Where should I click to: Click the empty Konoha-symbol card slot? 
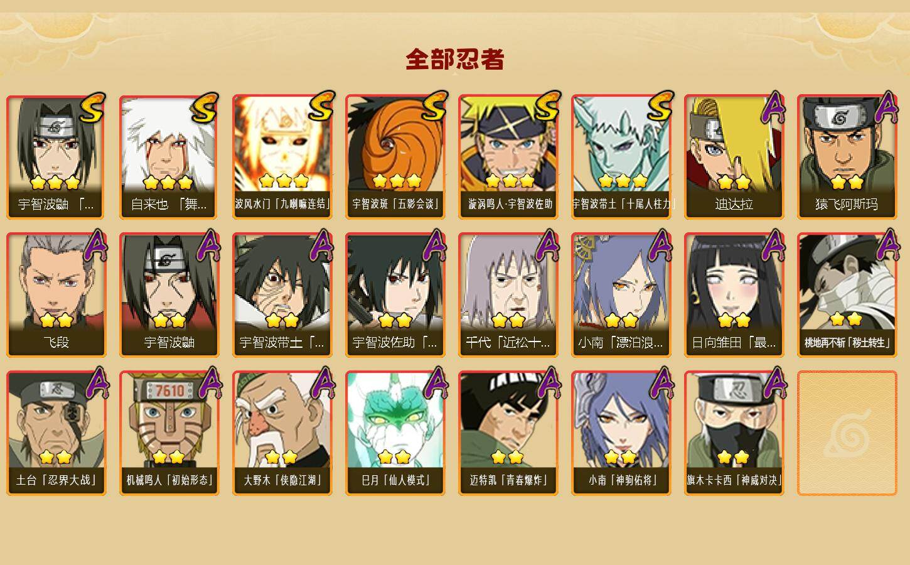pos(847,433)
